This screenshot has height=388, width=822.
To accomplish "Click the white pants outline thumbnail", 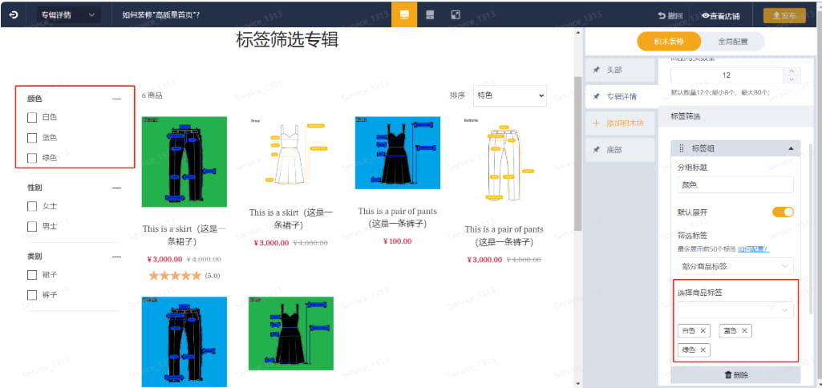I will 504,161.
